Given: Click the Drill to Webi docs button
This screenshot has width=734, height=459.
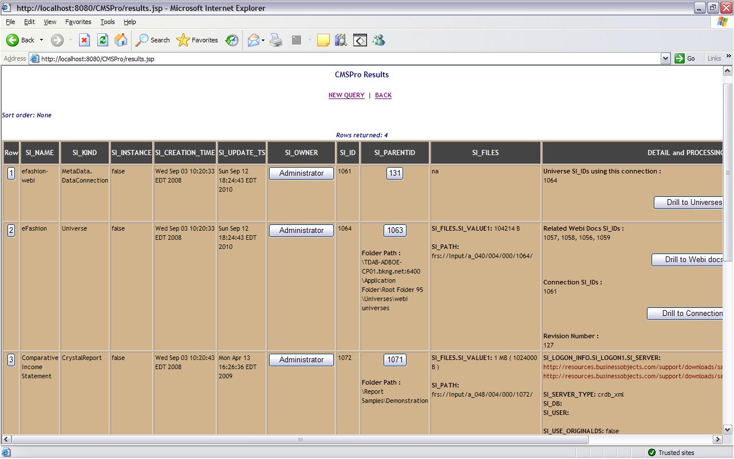Looking at the screenshot, I should click(x=688, y=259).
